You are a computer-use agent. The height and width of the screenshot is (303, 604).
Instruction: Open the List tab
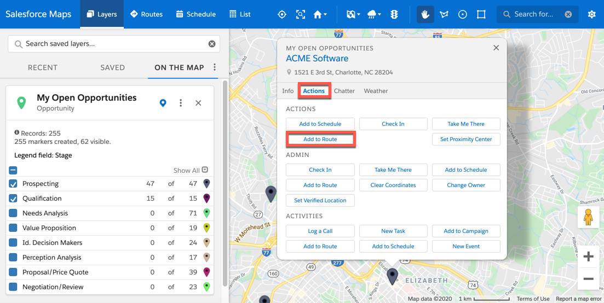[240, 14]
